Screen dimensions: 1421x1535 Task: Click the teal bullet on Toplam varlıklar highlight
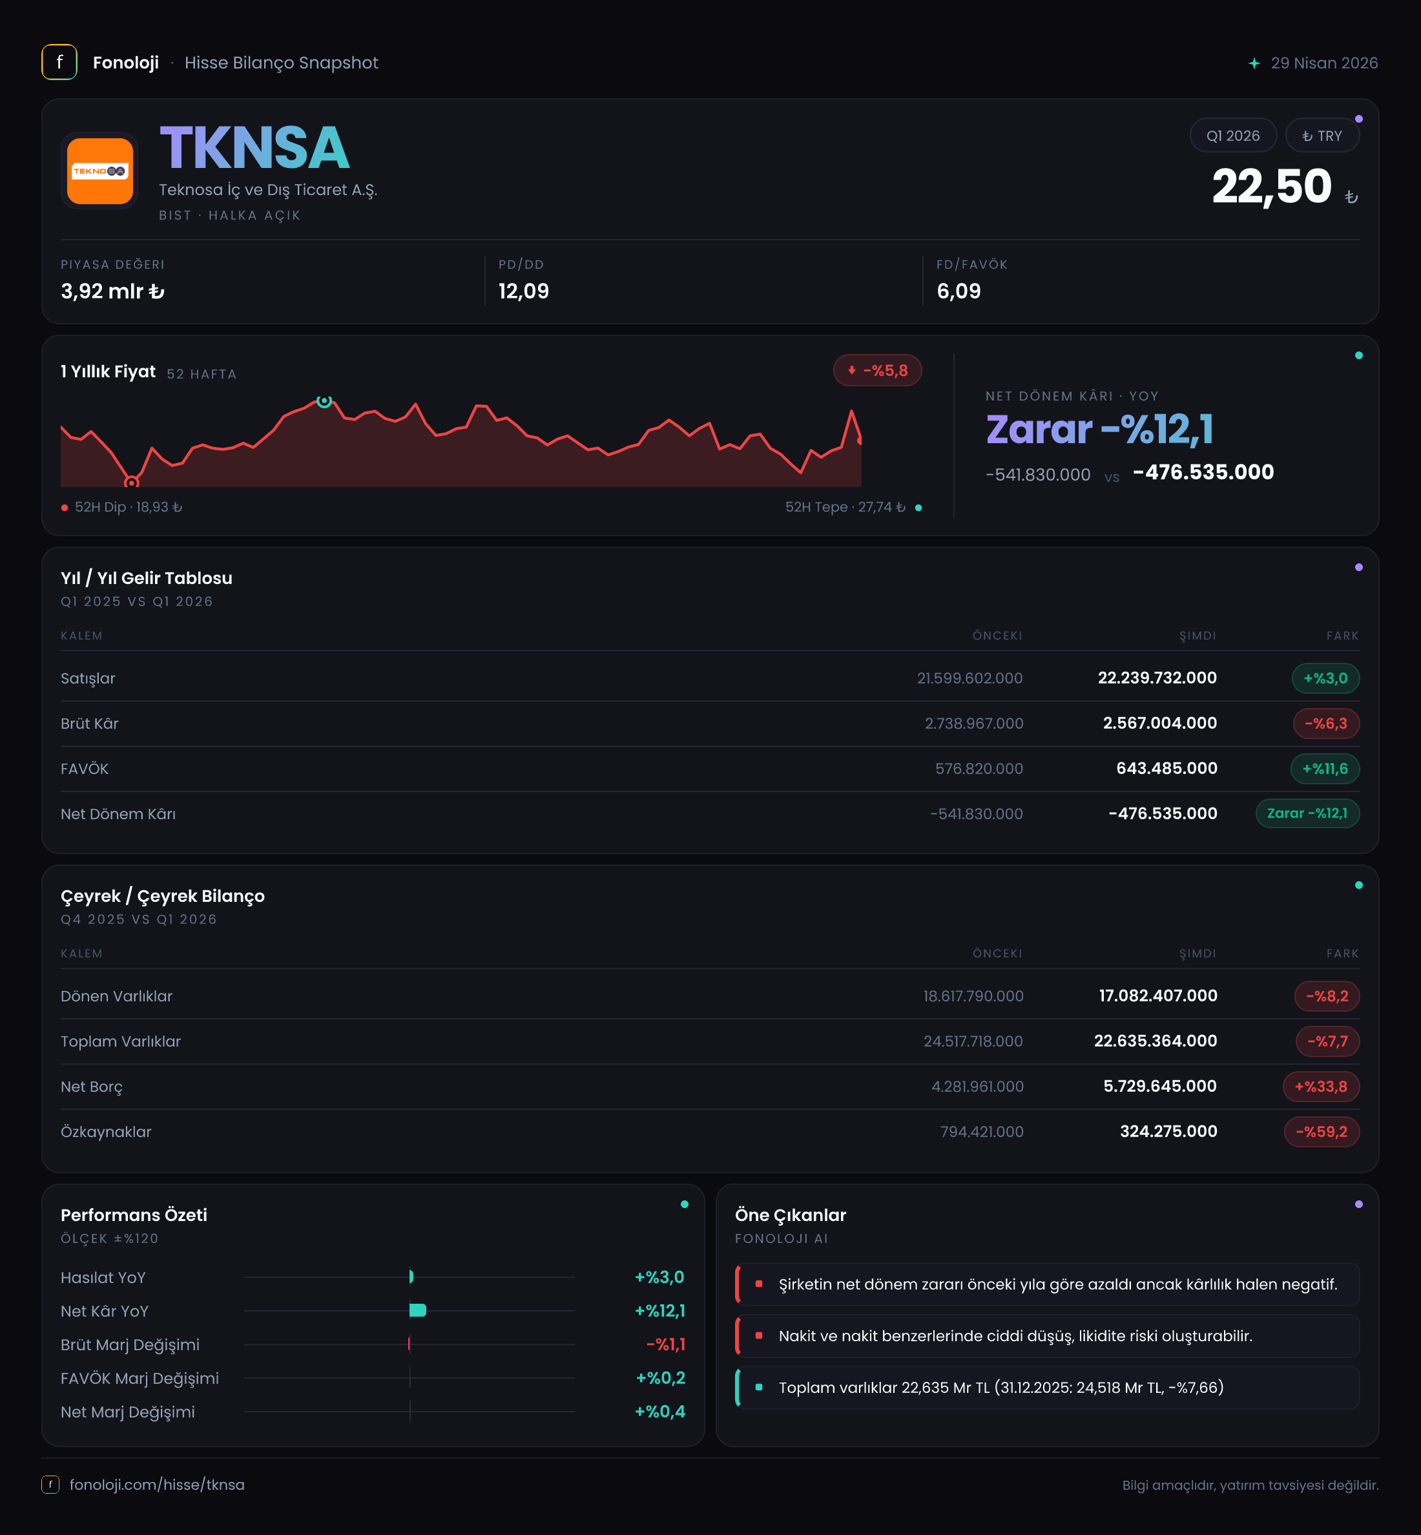pyautogui.click(x=759, y=1387)
